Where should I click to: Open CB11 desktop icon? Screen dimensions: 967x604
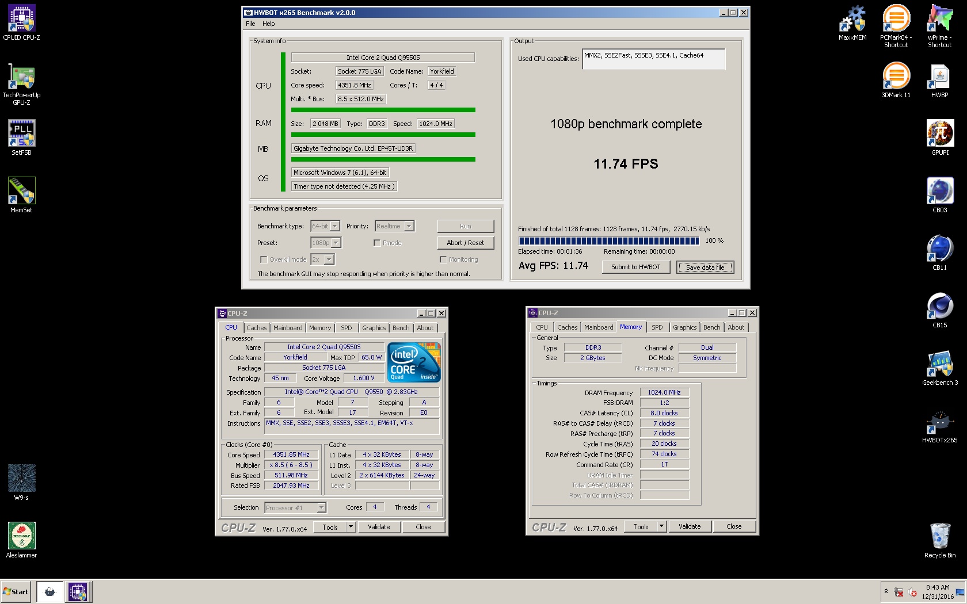pyautogui.click(x=940, y=253)
